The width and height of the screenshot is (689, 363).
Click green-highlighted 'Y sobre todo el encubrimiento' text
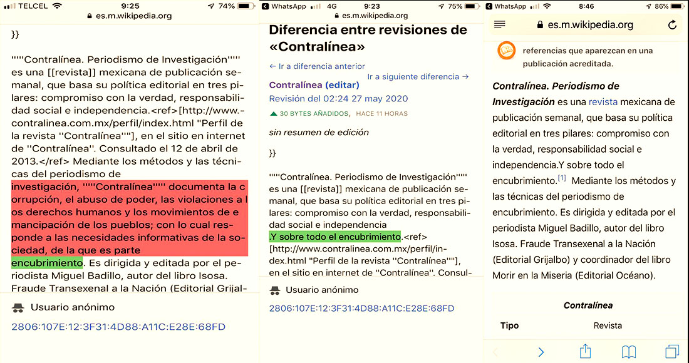[x=334, y=237]
